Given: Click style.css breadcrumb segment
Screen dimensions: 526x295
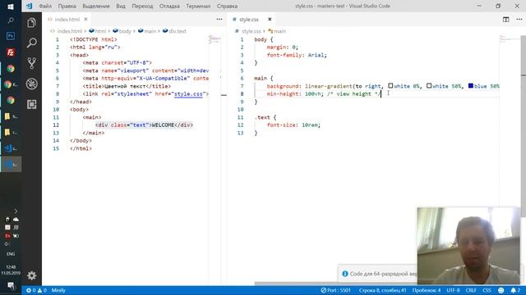Looking at the screenshot, I should 251,31.
